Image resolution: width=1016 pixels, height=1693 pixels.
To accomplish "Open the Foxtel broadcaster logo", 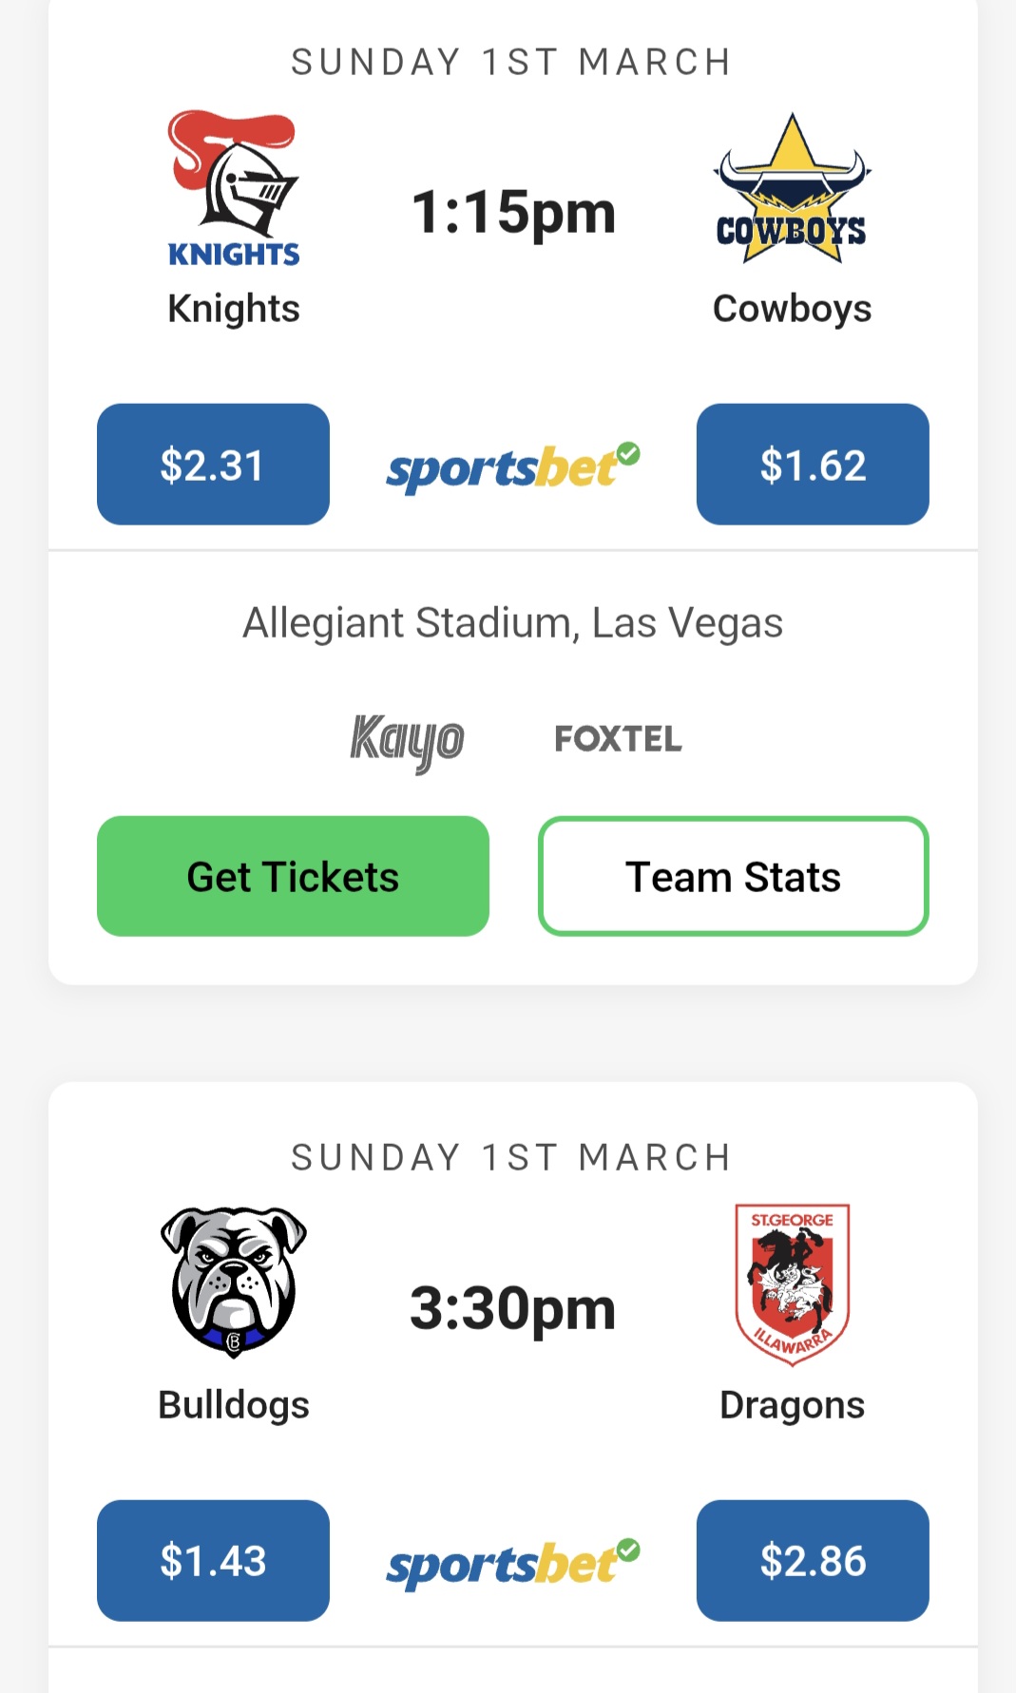I will [618, 738].
